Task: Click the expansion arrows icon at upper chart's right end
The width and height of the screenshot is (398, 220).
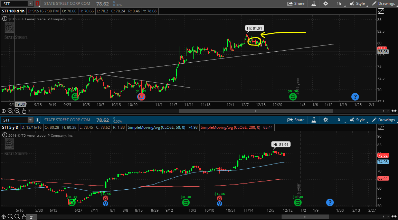Action: (x=394, y=111)
